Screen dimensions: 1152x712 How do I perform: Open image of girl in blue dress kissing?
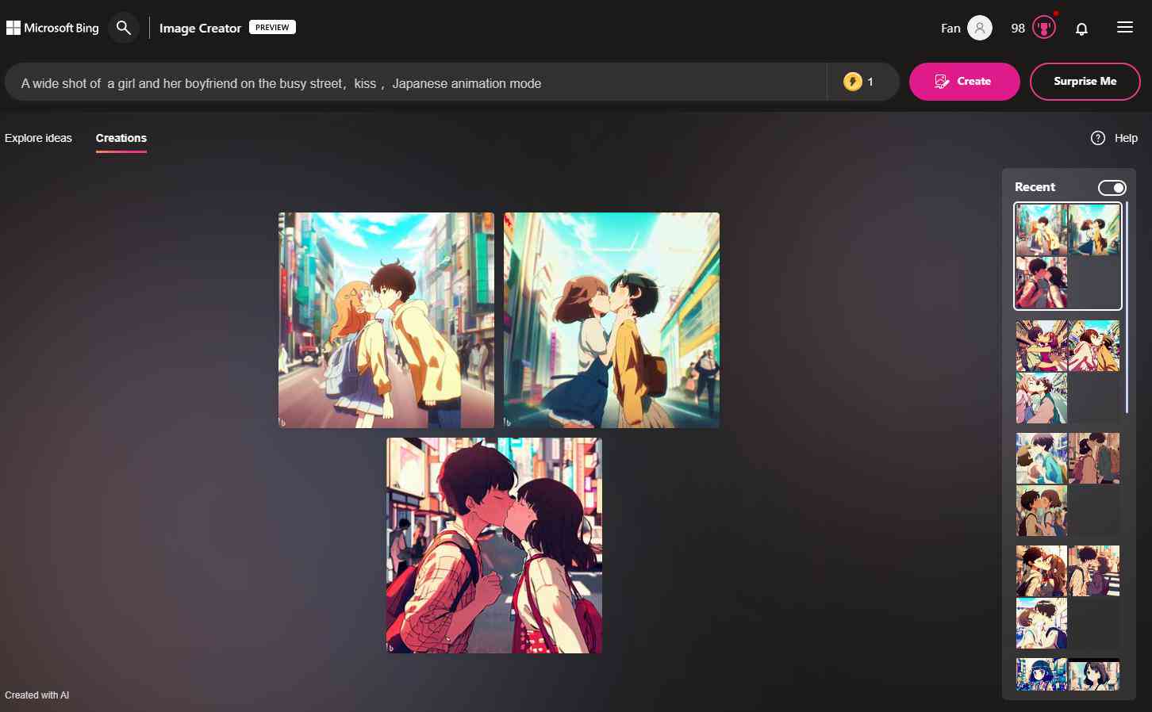(612, 320)
